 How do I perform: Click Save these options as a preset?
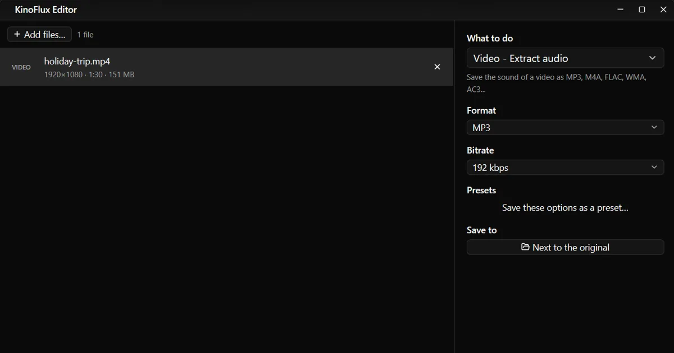click(x=565, y=207)
